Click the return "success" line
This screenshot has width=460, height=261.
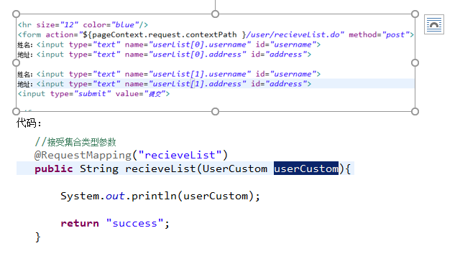[x=115, y=223]
